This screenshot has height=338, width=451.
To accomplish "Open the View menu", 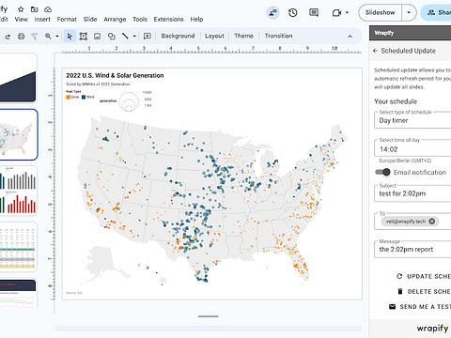I will coord(21,20).
